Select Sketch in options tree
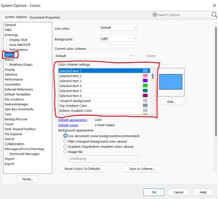This screenshot has height=199, width=219. point(9,59)
